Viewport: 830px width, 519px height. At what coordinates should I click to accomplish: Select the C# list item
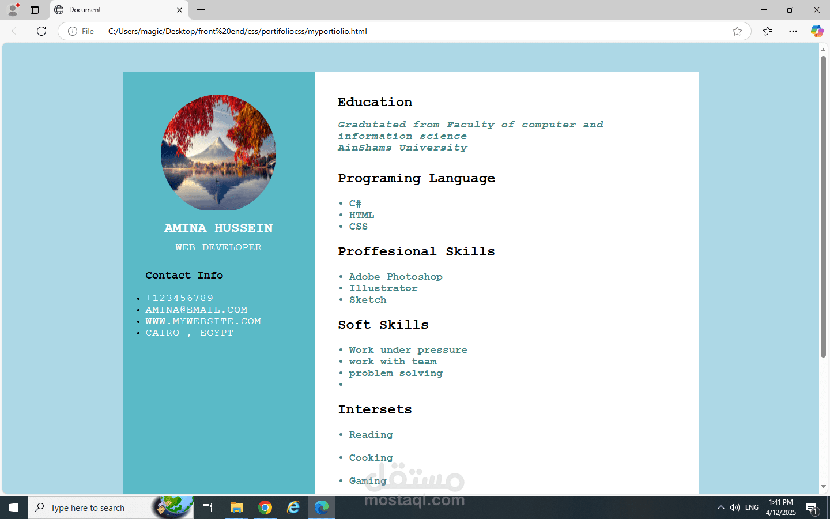click(x=355, y=204)
